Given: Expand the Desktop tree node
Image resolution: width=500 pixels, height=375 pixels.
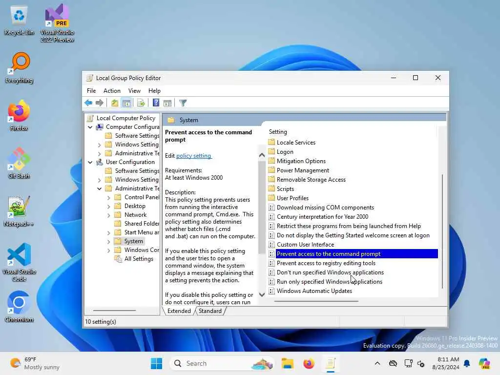Looking at the screenshot, I should [x=109, y=207].
